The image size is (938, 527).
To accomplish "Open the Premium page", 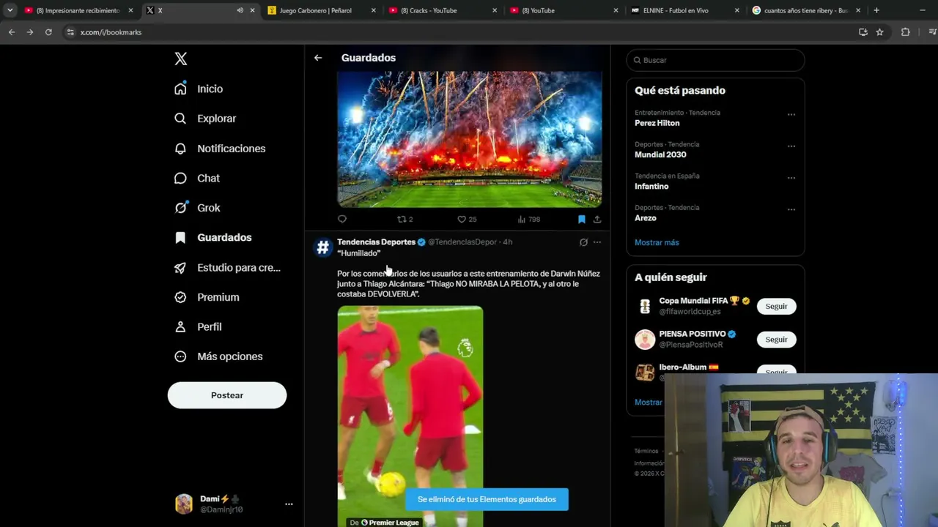I will pyautogui.click(x=207, y=297).
